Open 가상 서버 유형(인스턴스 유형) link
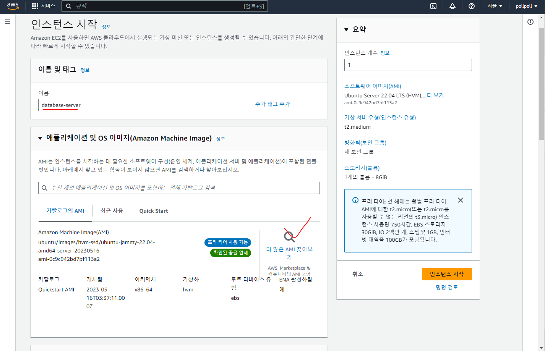Image resolution: width=545 pixels, height=351 pixels. [x=380, y=117]
